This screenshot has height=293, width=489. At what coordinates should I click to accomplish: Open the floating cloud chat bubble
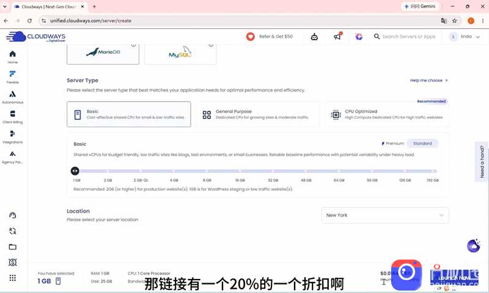473,246
